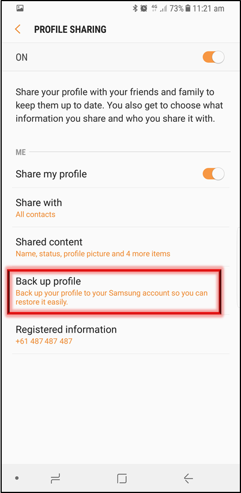The height and width of the screenshot is (493, 241).
Task: Tap the Bluetooth status icon
Action: pos(135,9)
